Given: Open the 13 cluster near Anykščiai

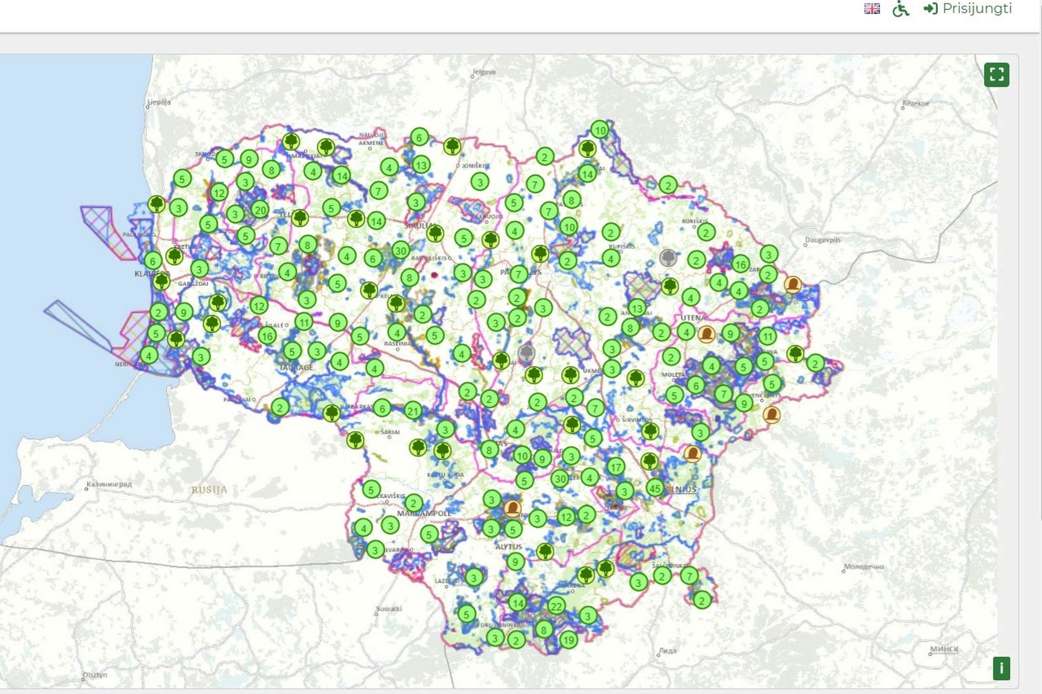Looking at the screenshot, I should (x=637, y=308).
